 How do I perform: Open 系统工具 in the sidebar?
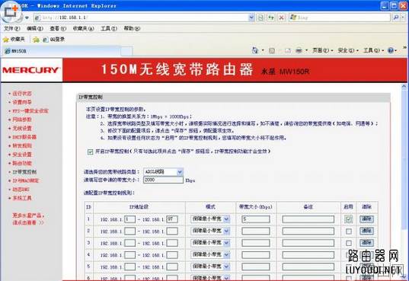22,198
